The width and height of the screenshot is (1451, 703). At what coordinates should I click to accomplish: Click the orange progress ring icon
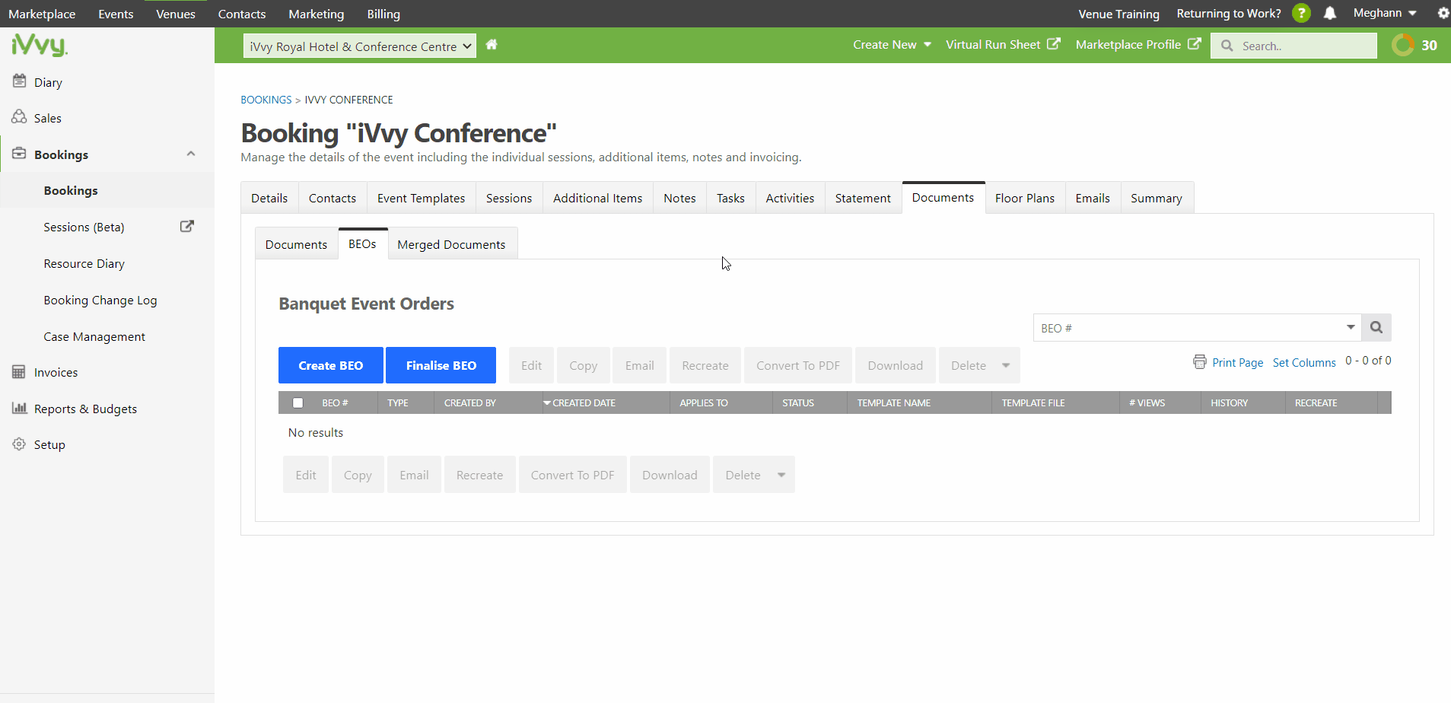point(1403,45)
